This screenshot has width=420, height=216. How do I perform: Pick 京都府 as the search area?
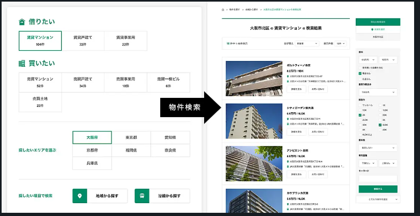pos(92,150)
